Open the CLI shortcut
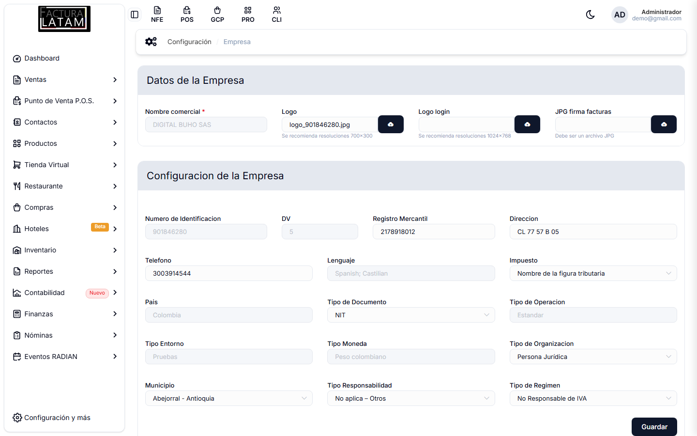This screenshot has height=436, width=697. pos(277,15)
